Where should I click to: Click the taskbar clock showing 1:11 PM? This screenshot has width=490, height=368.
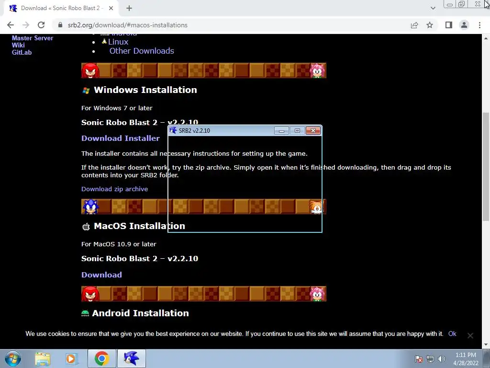[x=466, y=358]
